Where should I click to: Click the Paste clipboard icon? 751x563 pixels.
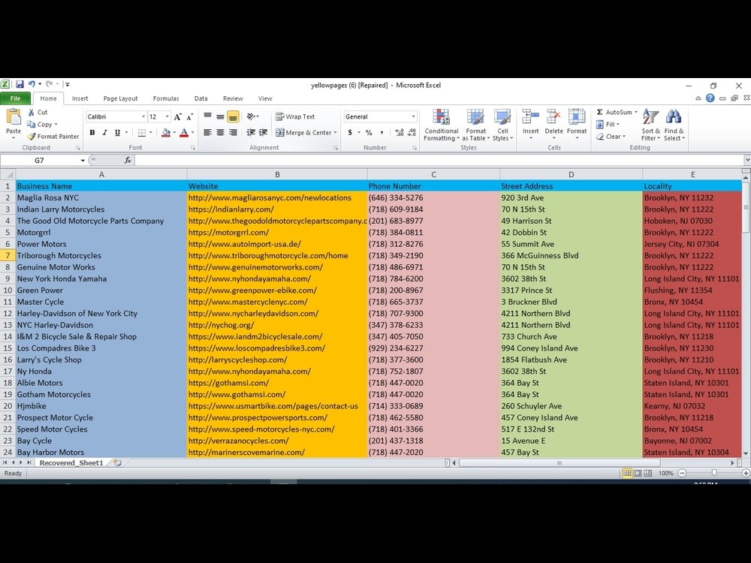point(14,117)
